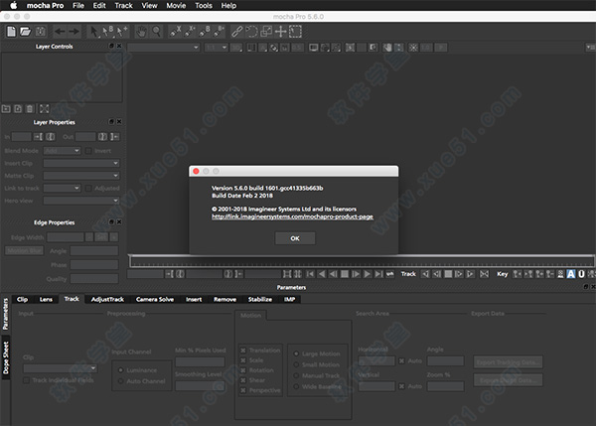Click the Play backward button
The width and height of the screenshot is (596, 426).
point(322,274)
